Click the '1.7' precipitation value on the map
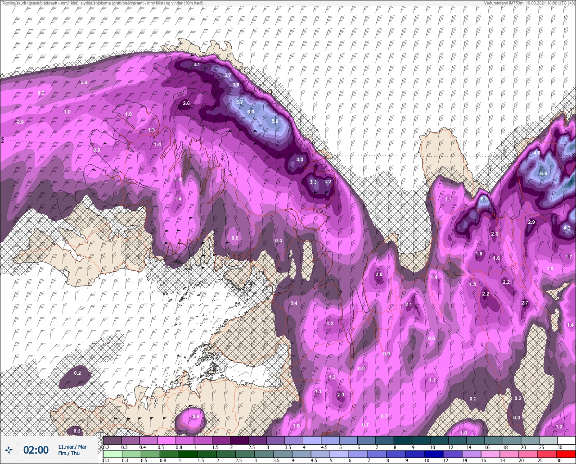Image resolution: width=576 pixels, height=464 pixels. 569,257
